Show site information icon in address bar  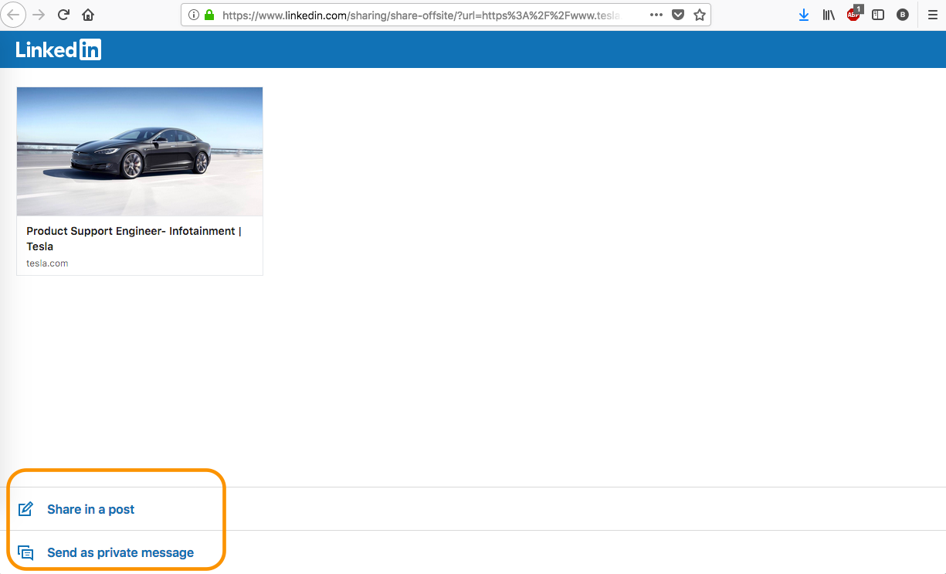(193, 15)
